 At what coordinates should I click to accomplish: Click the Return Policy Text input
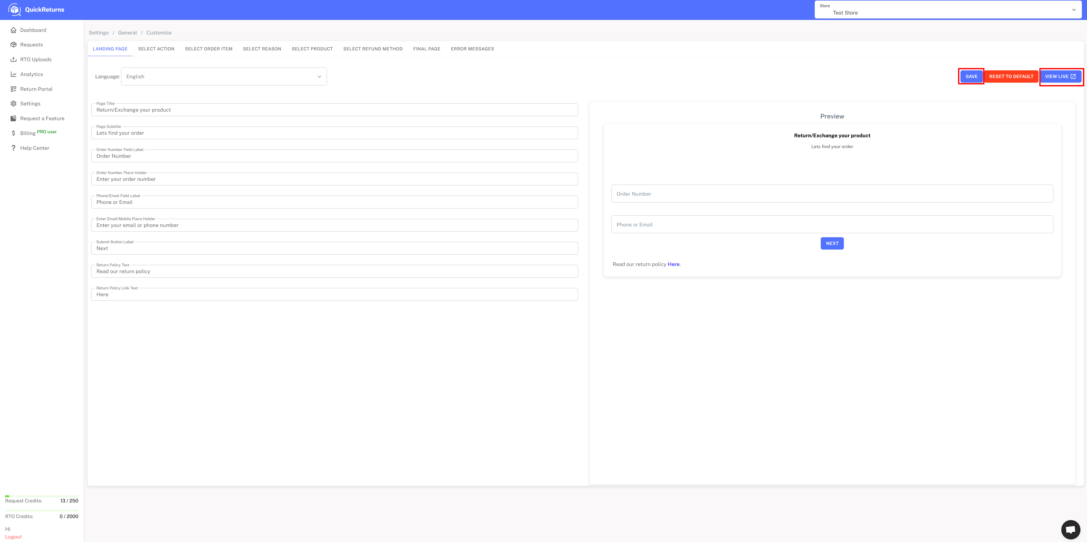(334, 271)
